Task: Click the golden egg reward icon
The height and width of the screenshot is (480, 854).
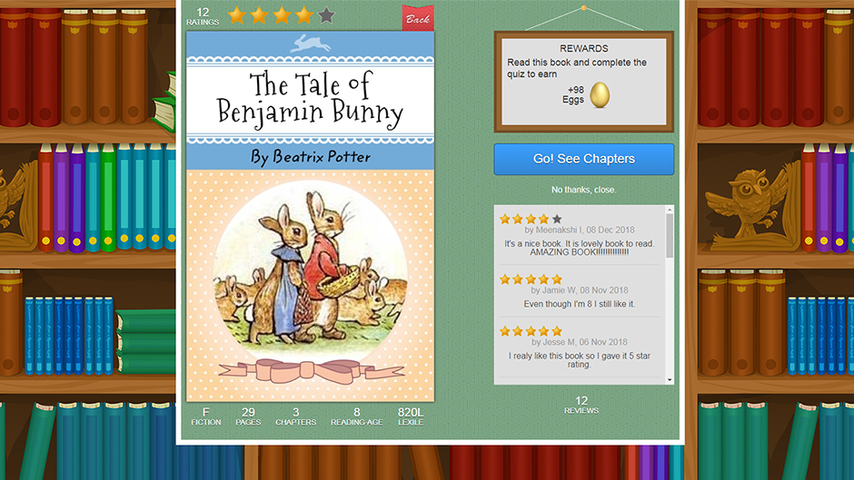Action: pyautogui.click(x=600, y=94)
